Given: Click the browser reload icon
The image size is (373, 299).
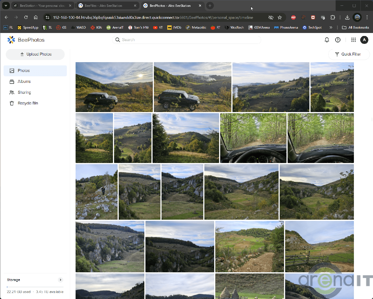Looking at the screenshot, I should point(26,17).
